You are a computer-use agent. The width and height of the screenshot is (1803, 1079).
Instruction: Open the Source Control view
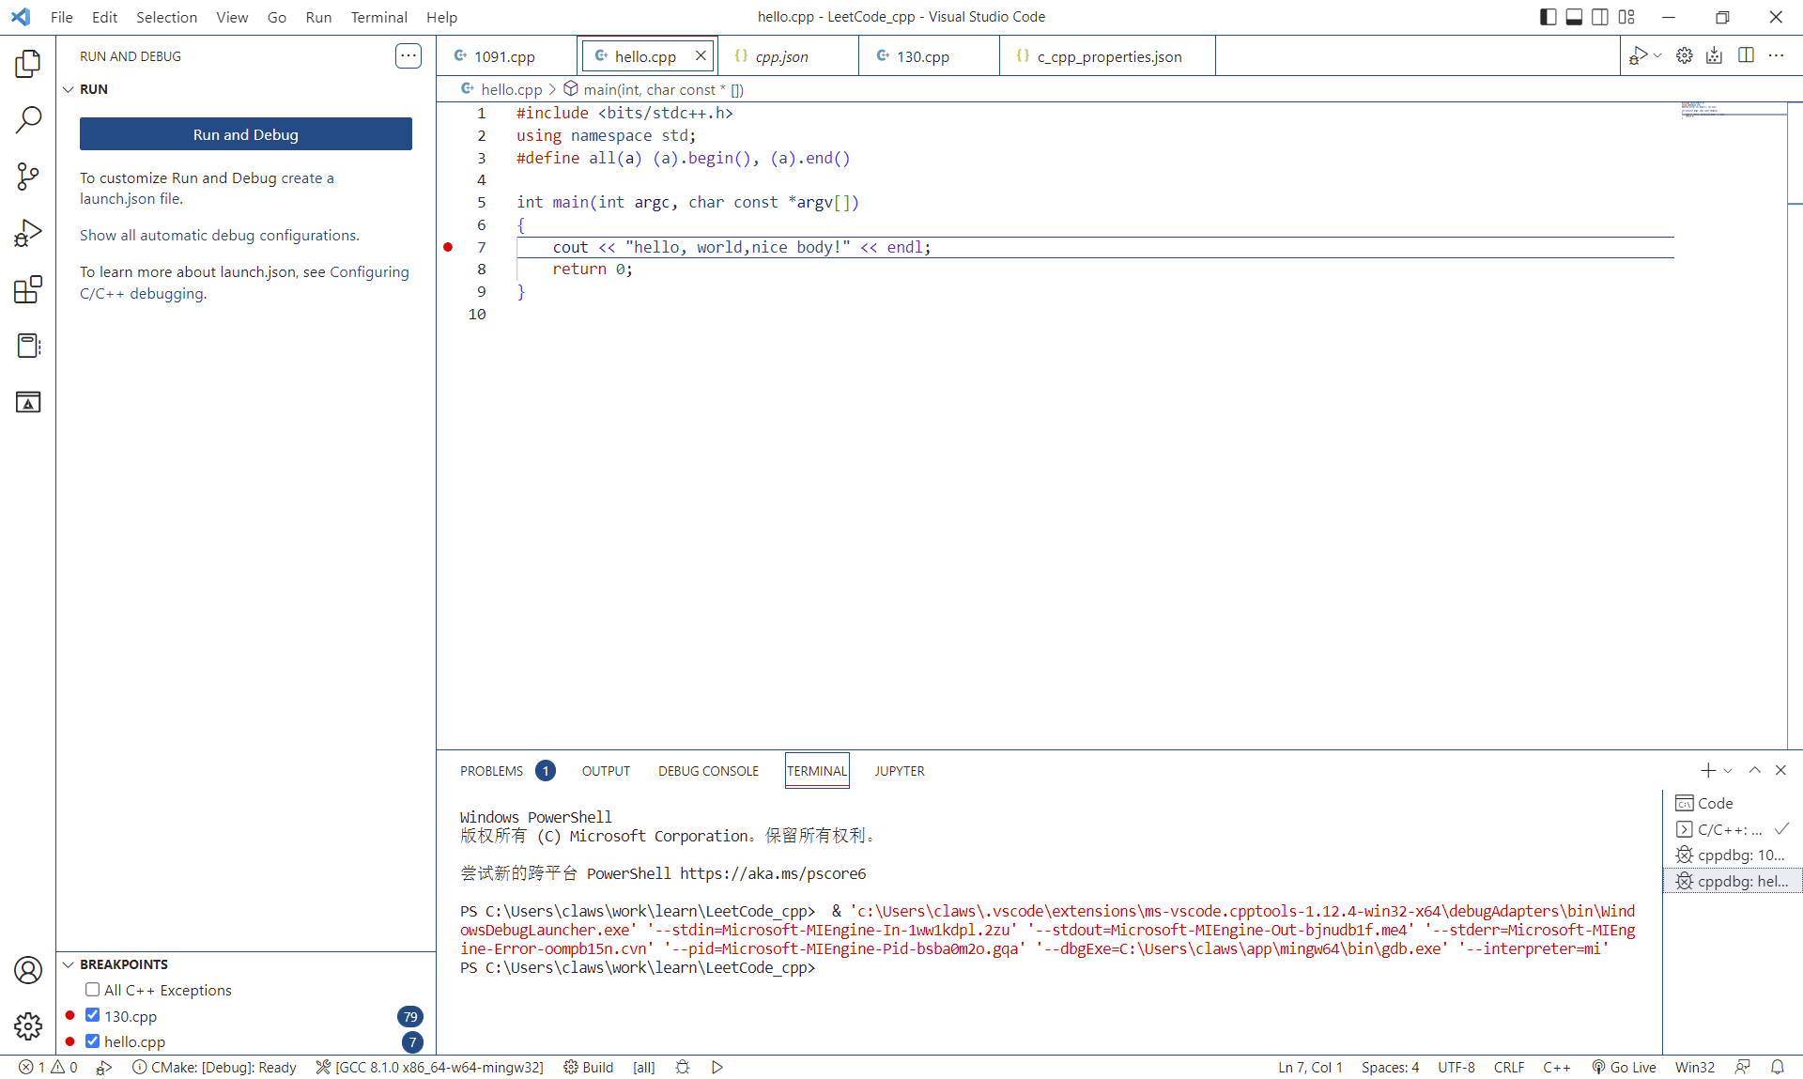point(28,177)
